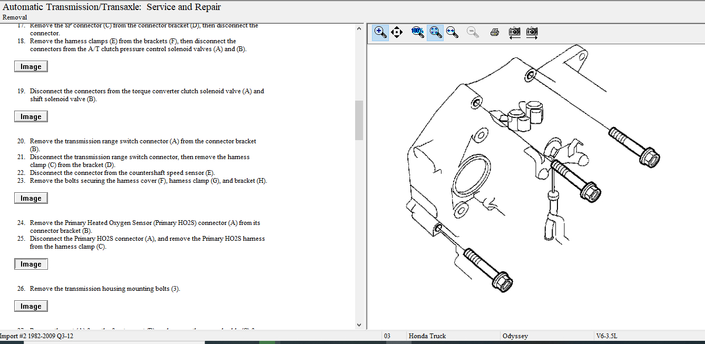Click step 20 transmission range switch text

143,145
